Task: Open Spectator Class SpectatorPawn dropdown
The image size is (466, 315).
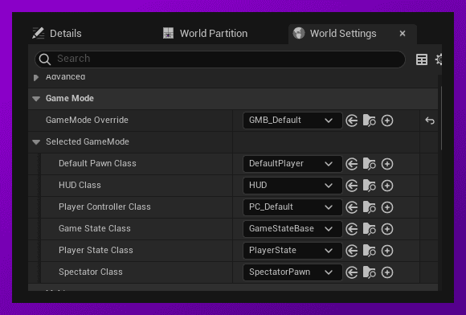Action: (292, 272)
